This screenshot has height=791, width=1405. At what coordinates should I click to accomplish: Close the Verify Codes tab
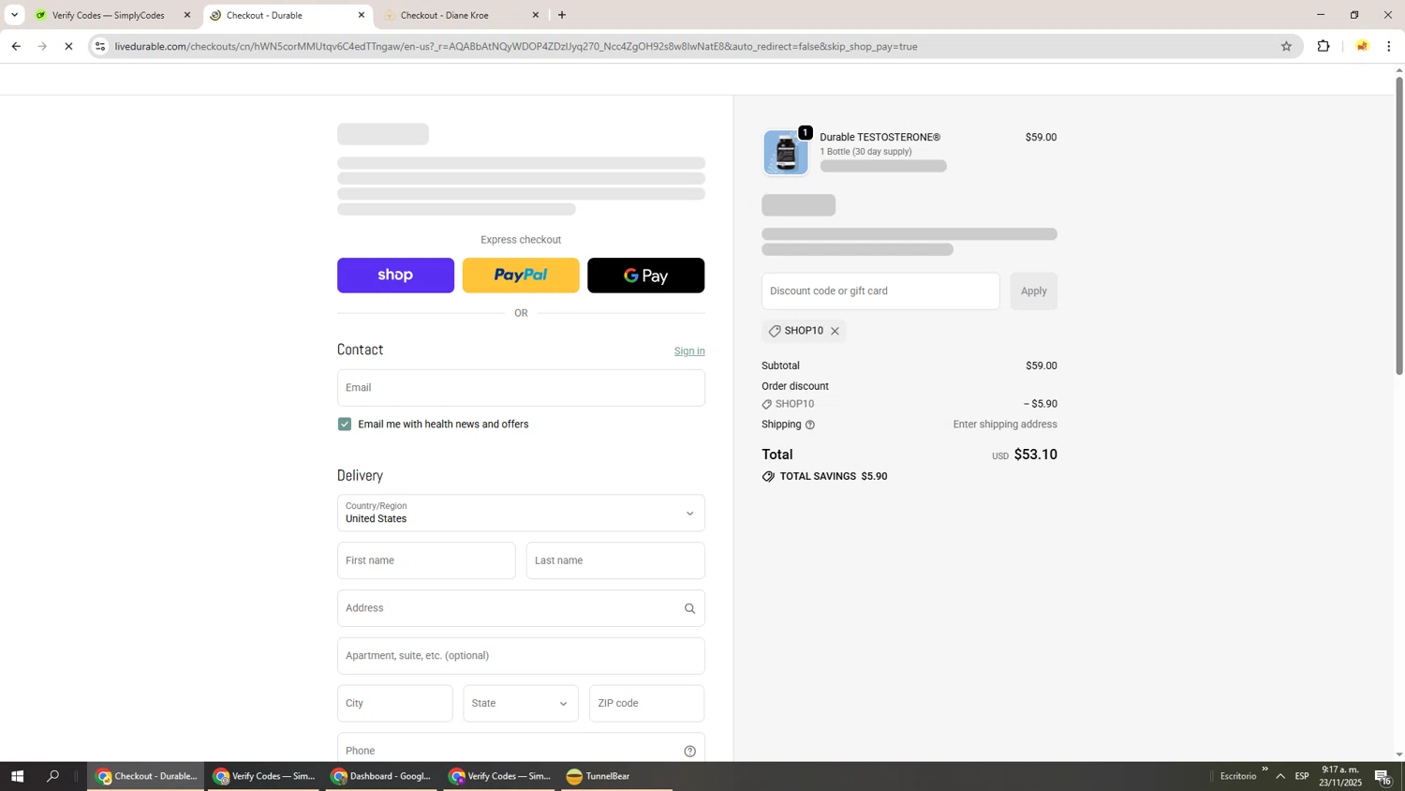(x=187, y=15)
